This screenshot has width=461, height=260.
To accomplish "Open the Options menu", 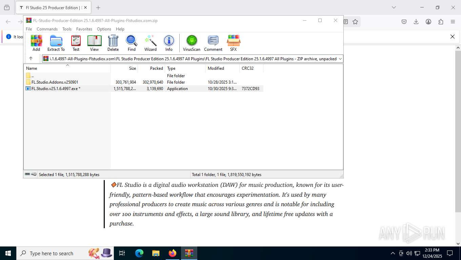I will click(x=104, y=29).
